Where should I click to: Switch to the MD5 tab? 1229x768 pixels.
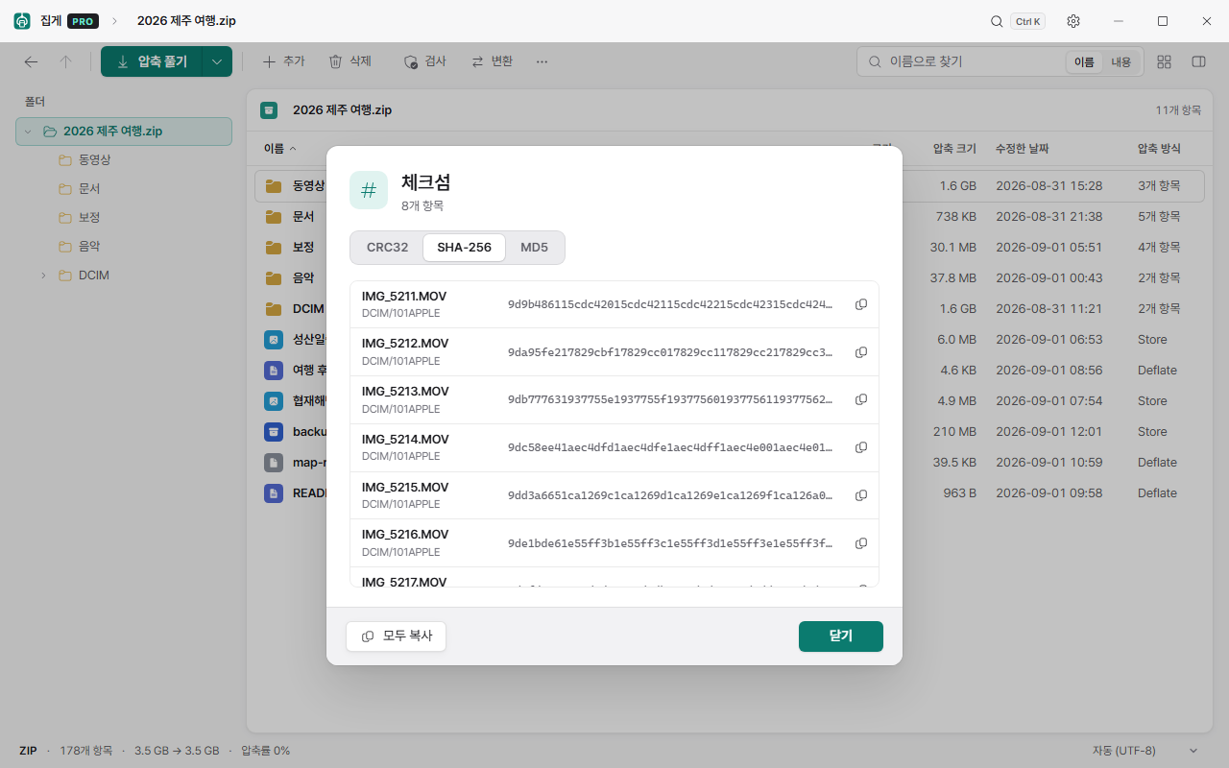(x=534, y=248)
